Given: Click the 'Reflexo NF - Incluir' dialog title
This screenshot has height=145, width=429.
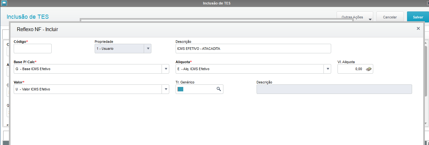Looking at the screenshot, I should [37, 29].
